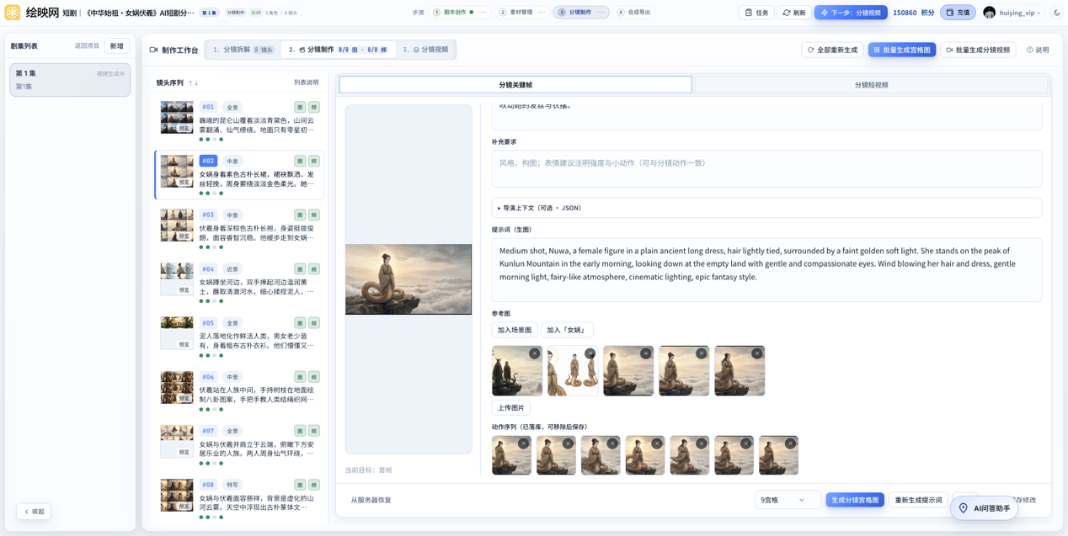Screen dimensions: 1068x536
Task: Switch to 分镜关键帧 tab
Action: point(515,85)
